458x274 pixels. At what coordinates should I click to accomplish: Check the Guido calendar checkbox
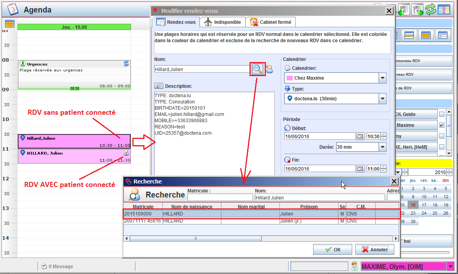point(442,114)
